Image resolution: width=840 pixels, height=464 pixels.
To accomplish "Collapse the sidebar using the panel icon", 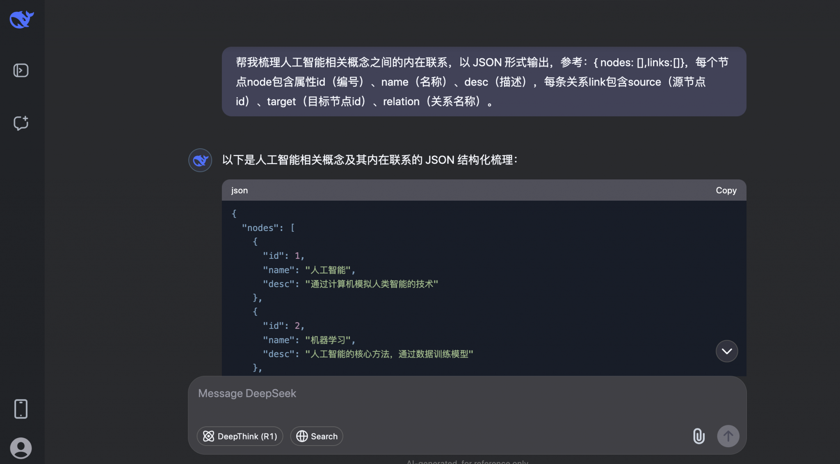I will 21,70.
